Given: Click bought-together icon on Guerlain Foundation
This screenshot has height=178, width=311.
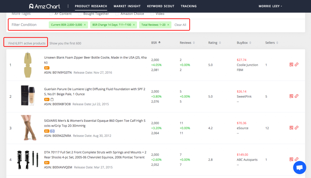Looking at the screenshot, I should (x=52, y=99).
